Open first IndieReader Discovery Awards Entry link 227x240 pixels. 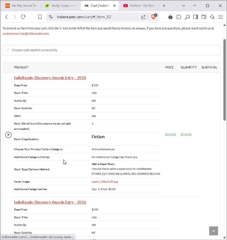(50, 78)
